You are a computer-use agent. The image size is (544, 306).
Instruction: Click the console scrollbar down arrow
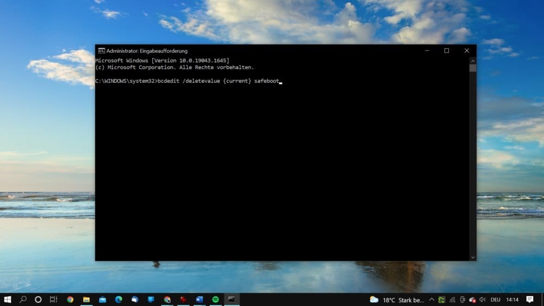tap(473, 258)
